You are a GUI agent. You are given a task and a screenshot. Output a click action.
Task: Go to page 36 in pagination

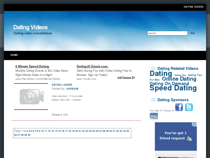click(15, 135)
